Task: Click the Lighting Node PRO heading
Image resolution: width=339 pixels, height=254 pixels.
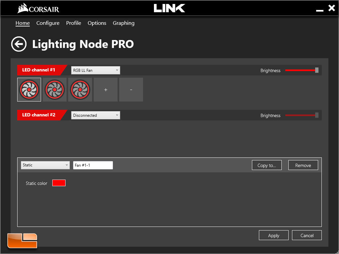Action: pyautogui.click(x=83, y=44)
